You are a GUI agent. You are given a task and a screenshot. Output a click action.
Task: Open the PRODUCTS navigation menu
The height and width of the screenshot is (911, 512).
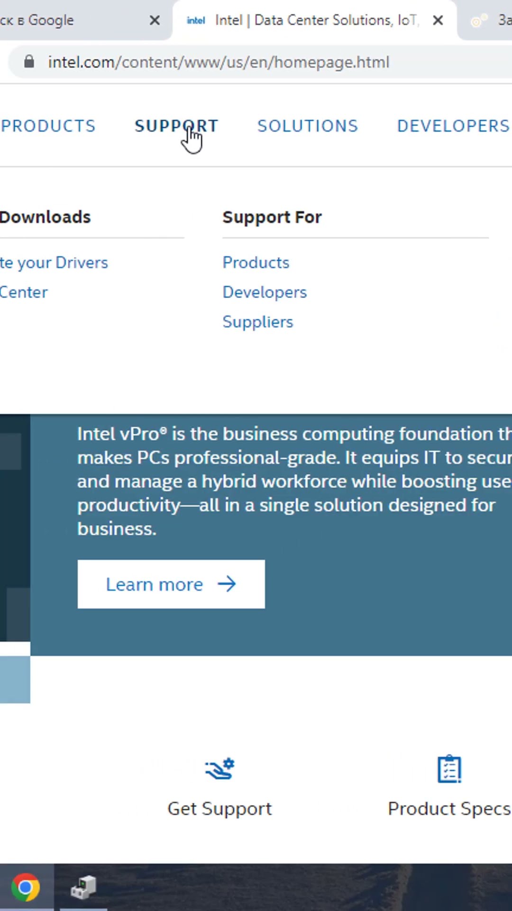(x=48, y=126)
